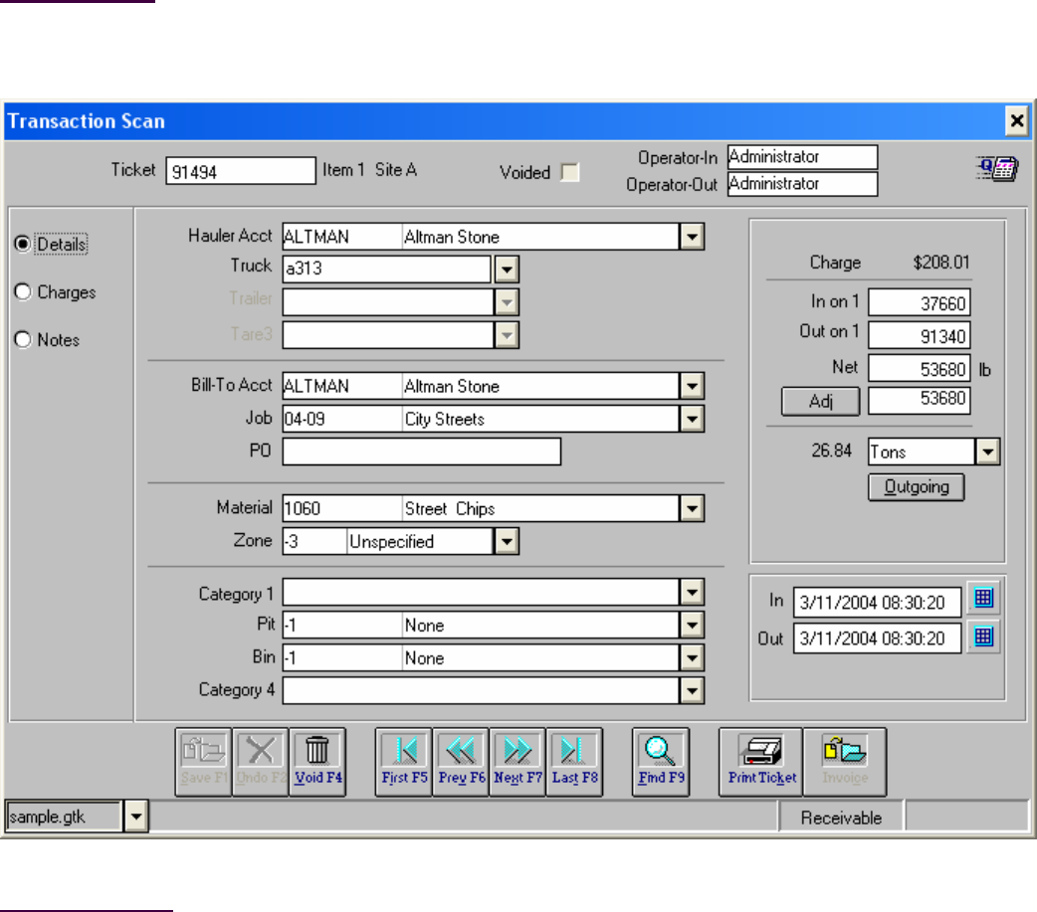Image resolution: width=1037 pixels, height=912 pixels.
Task: Open Find F9 magnifier search
Action: coord(661,761)
